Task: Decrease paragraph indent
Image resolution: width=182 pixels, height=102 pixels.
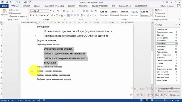Action: (84, 11)
